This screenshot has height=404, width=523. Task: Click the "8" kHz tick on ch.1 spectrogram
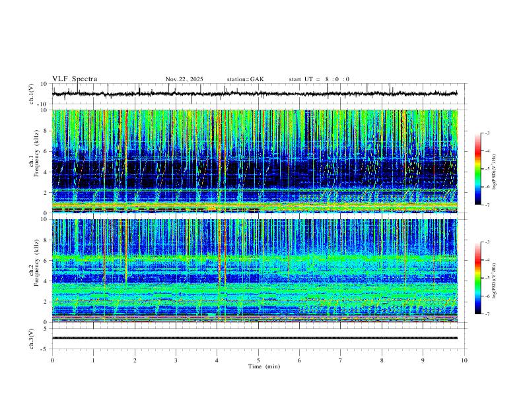(x=46, y=131)
